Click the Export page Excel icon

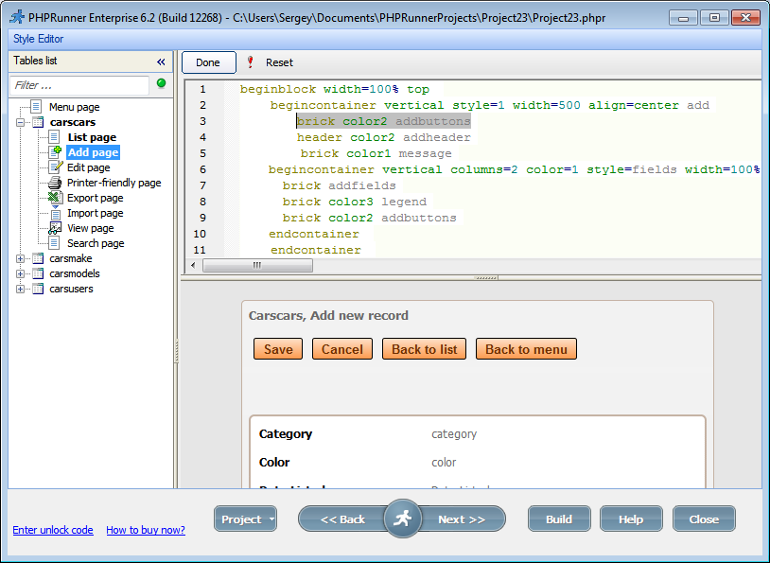(55, 198)
